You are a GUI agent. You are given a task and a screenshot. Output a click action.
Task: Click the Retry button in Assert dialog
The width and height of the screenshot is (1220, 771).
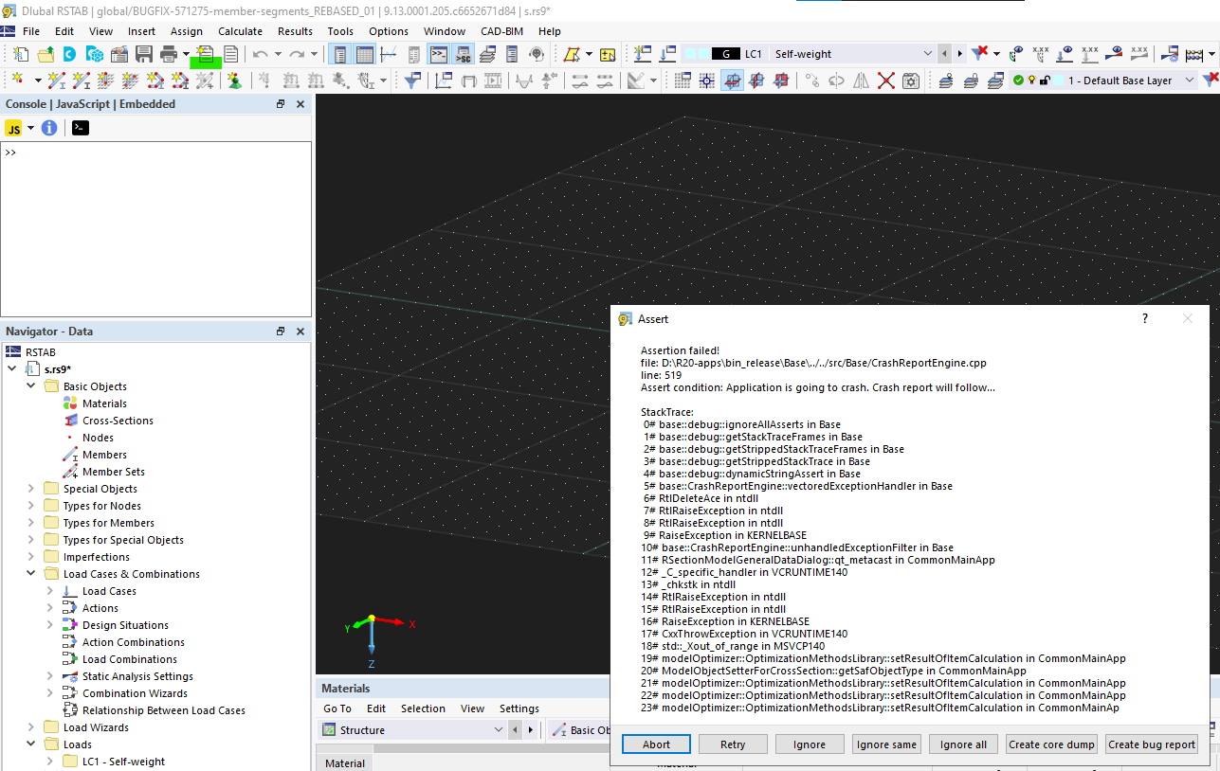[x=733, y=744]
